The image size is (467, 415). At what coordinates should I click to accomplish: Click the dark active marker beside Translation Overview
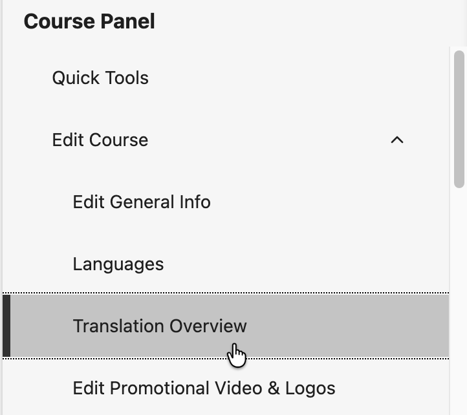6,326
